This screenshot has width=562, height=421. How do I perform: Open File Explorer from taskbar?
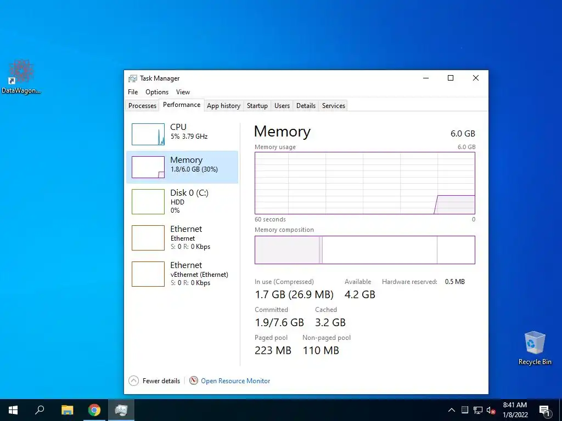pos(67,410)
